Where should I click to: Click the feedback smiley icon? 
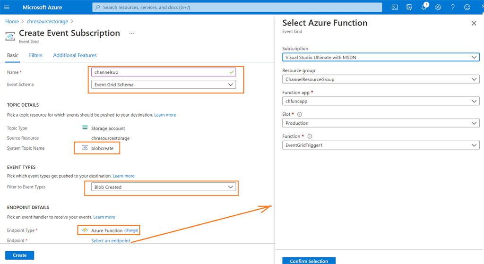467,7
